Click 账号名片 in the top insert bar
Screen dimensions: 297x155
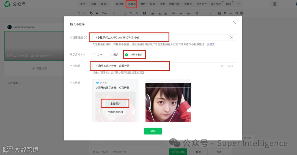point(201,4)
